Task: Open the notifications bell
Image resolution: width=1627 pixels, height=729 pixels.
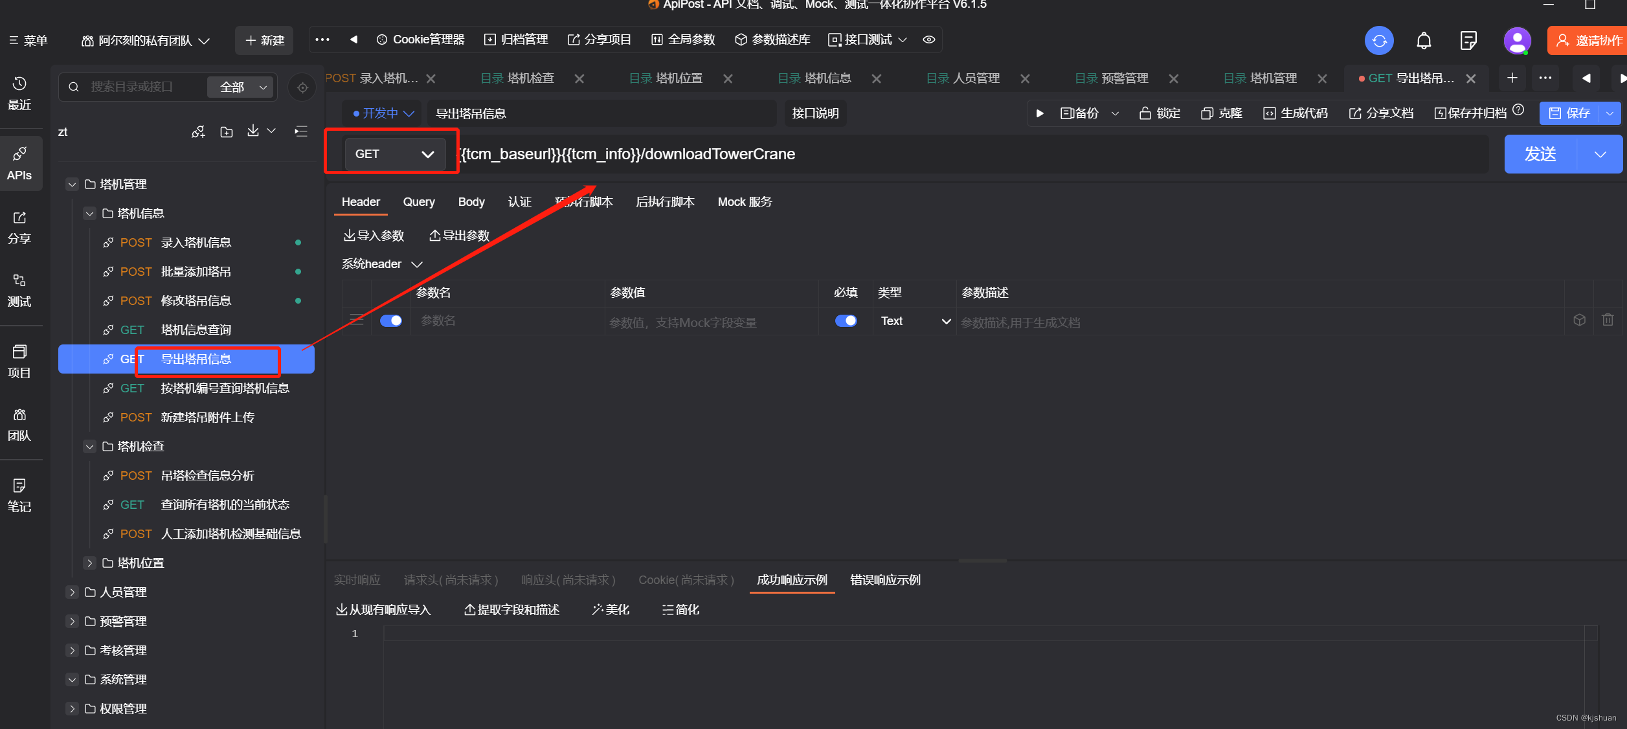Action: pyautogui.click(x=1423, y=41)
